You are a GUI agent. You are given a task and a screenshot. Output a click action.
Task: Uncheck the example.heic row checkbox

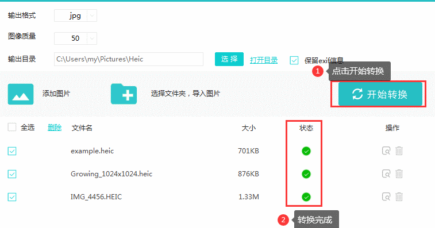point(12,151)
